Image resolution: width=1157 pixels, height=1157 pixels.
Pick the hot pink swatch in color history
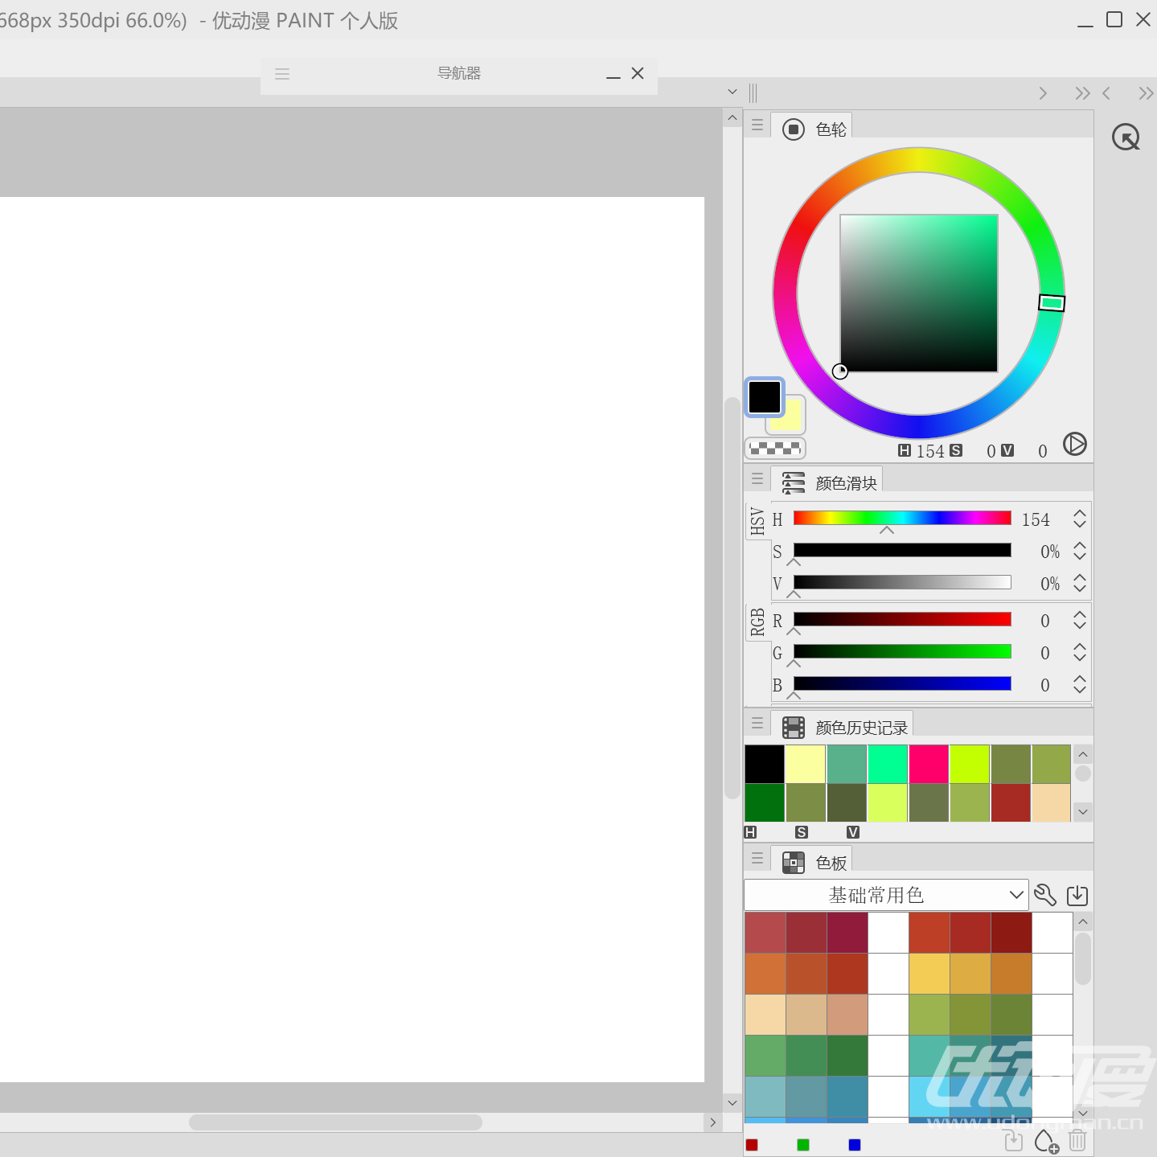(x=929, y=764)
